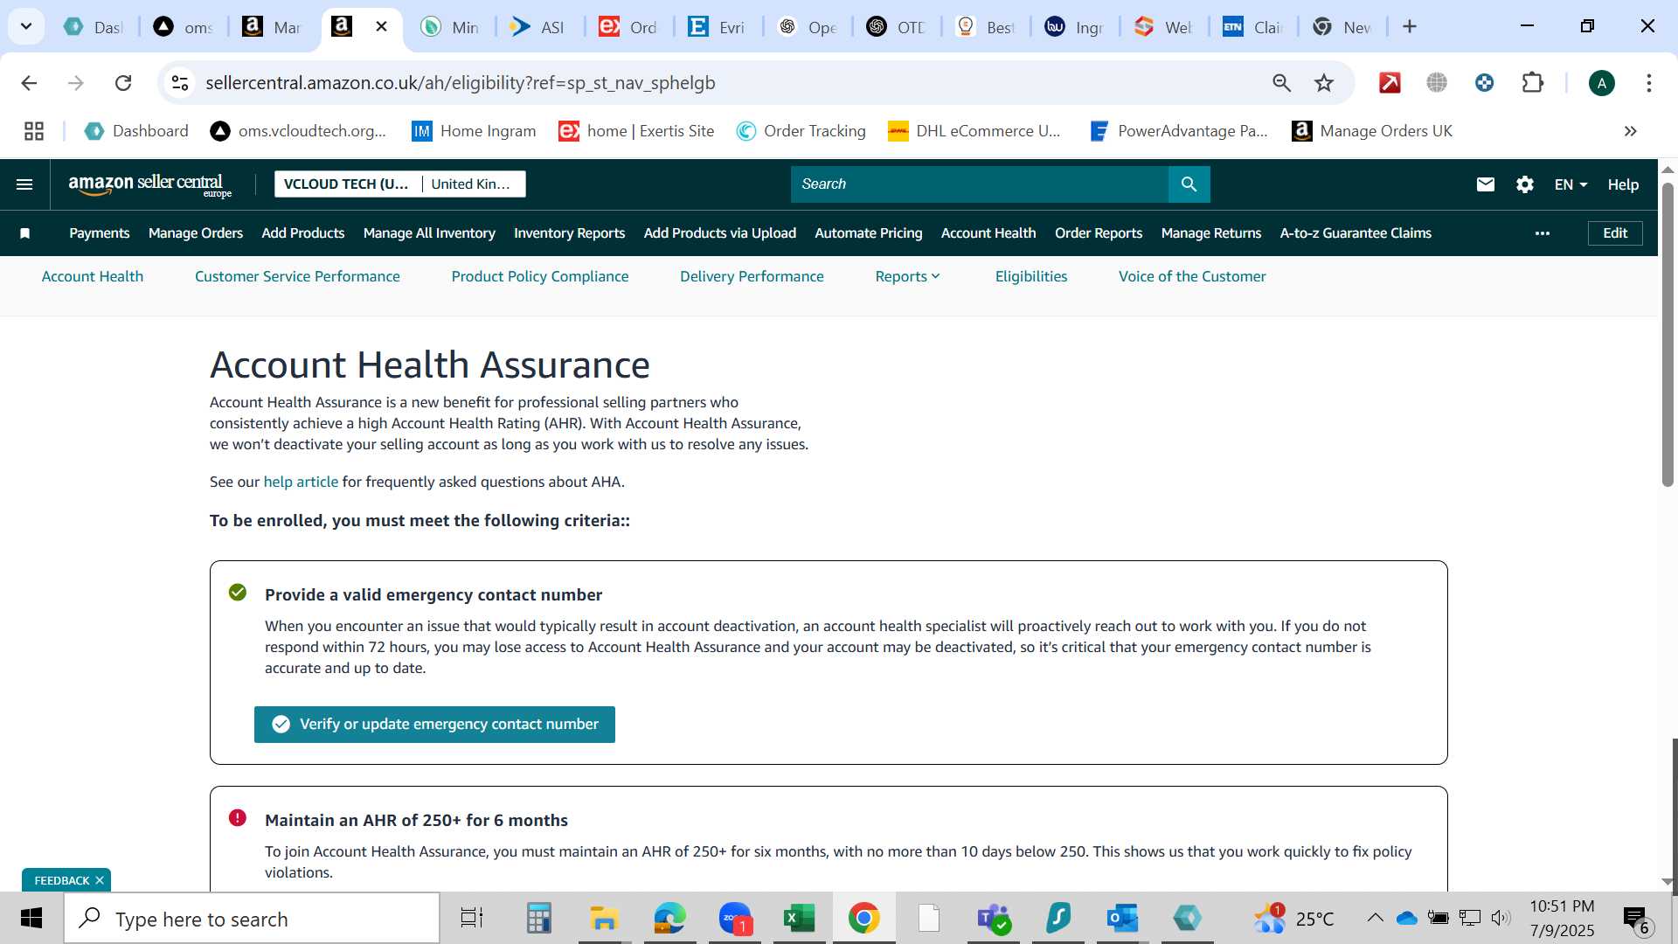Open the volume icon in system tray

(x=1501, y=918)
